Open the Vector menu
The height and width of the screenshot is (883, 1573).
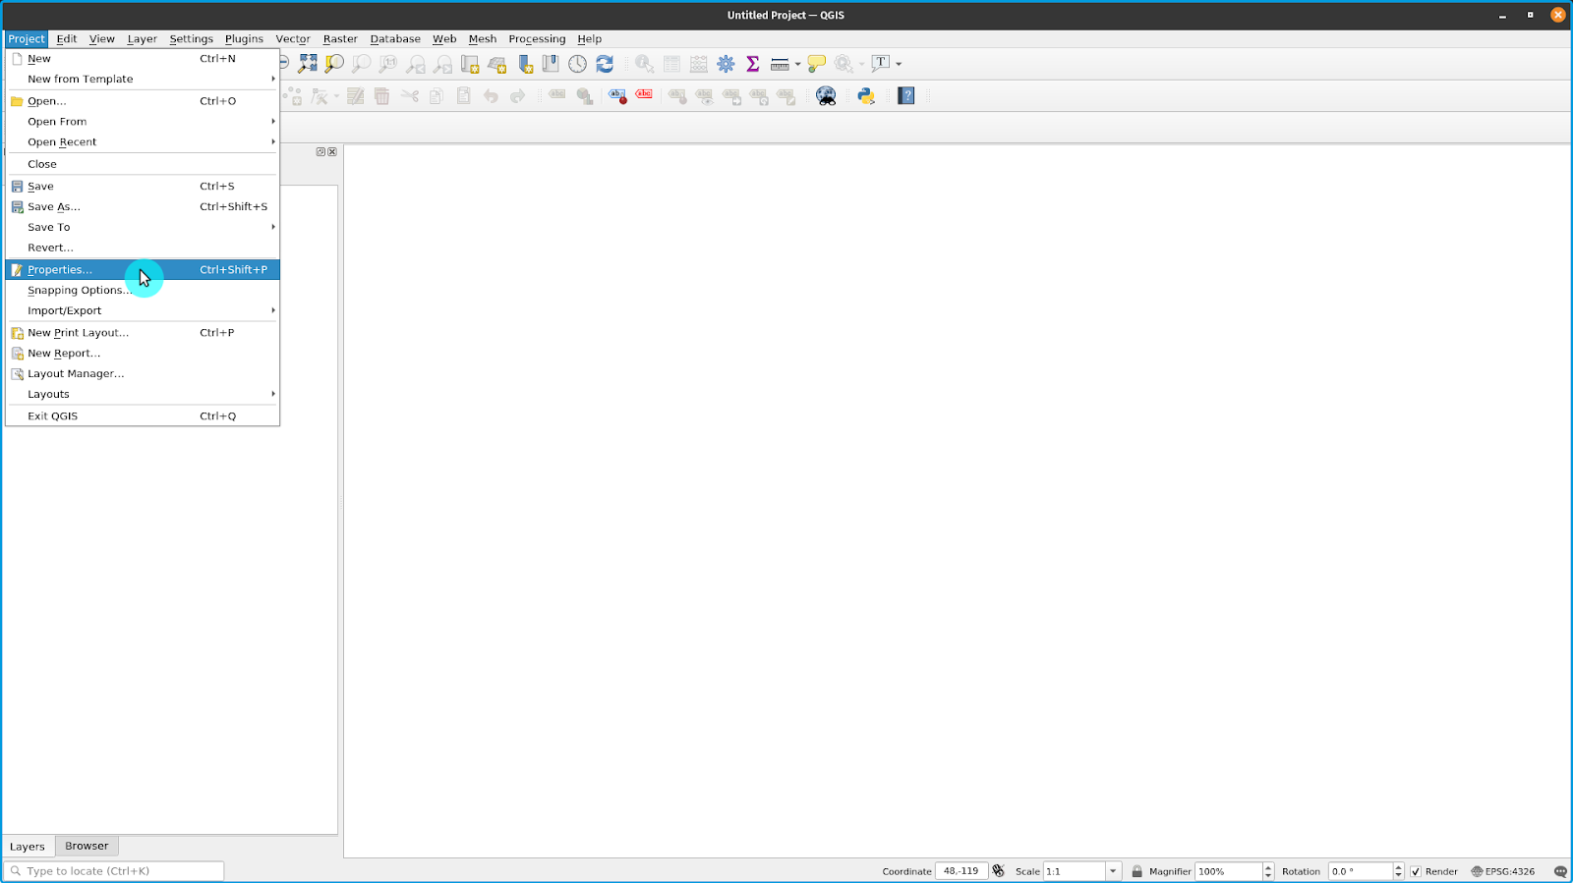(293, 39)
